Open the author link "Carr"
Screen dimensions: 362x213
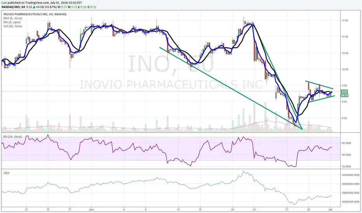[x=4, y=3]
